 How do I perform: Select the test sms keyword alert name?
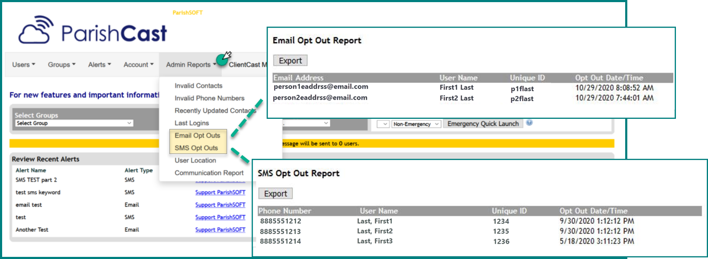point(38,192)
